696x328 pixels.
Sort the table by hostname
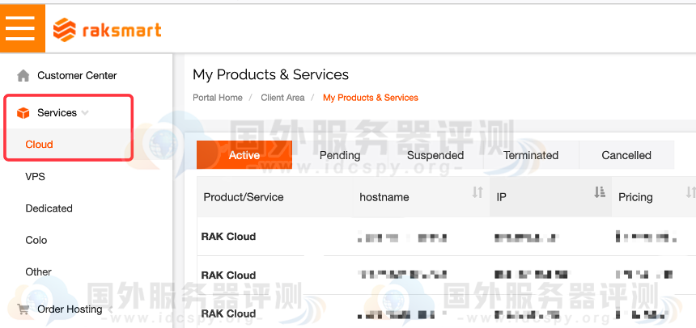click(x=477, y=192)
